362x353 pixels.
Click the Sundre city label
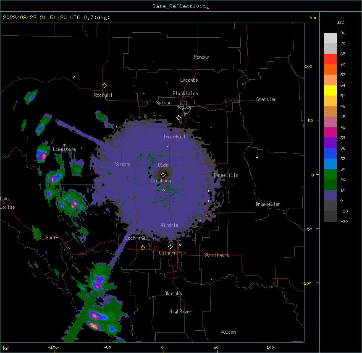click(123, 164)
